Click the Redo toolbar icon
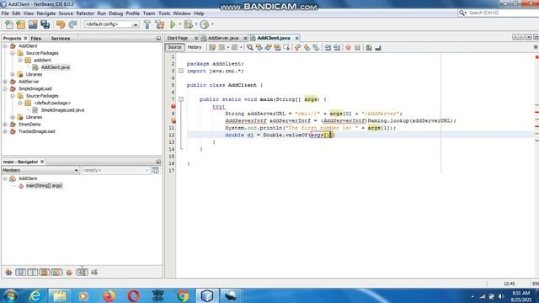Screen dimensions: 539x303 pos(72,24)
